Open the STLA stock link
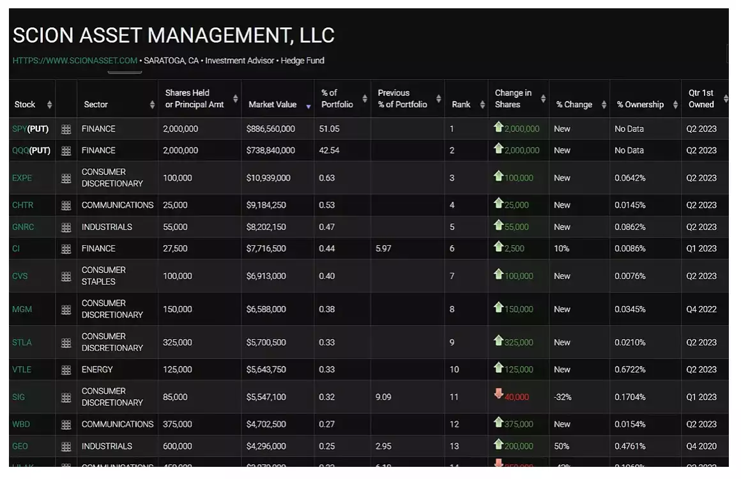The width and height of the screenshot is (741, 479). 22,343
